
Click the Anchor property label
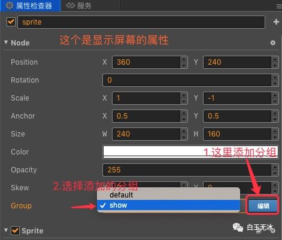pos(23,116)
